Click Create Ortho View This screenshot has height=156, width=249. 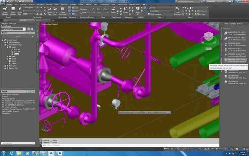tap(62, 11)
